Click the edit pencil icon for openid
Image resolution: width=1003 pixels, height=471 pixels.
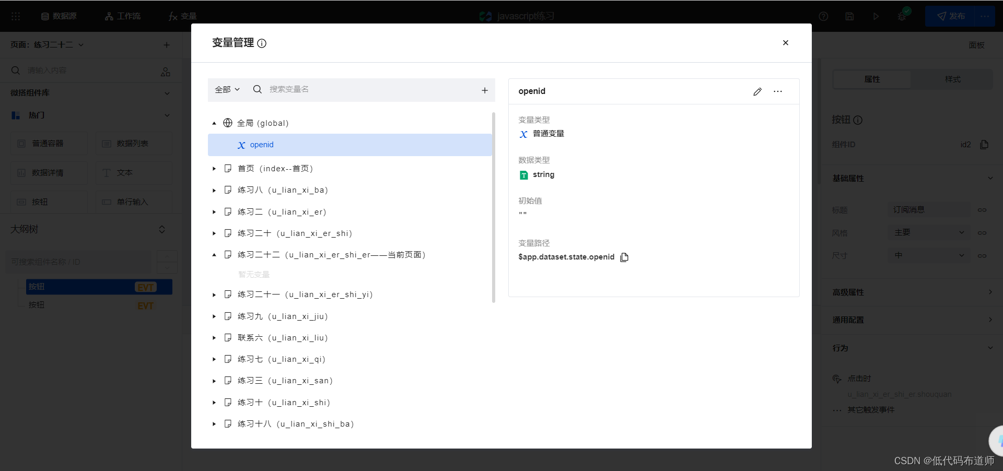757,91
